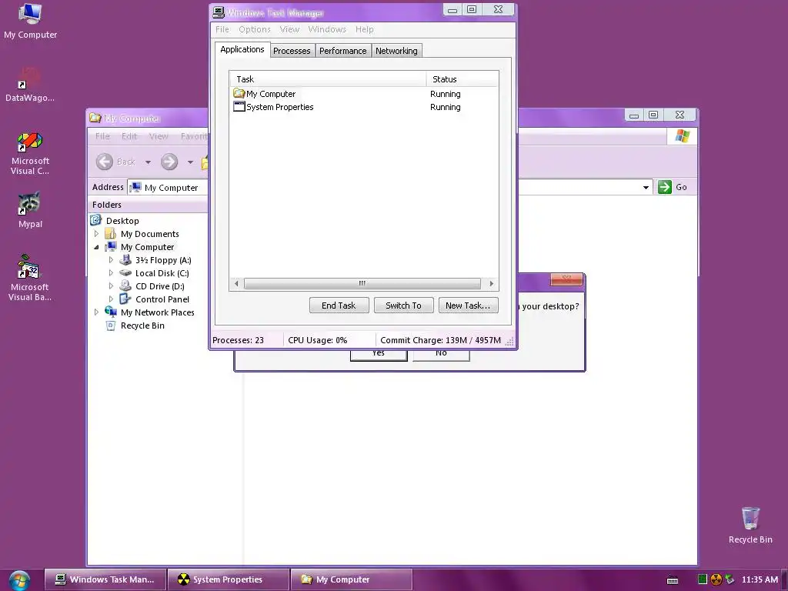Expand the Control Panel tree node
This screenshot has height=591, width=788.
point(111,299)
